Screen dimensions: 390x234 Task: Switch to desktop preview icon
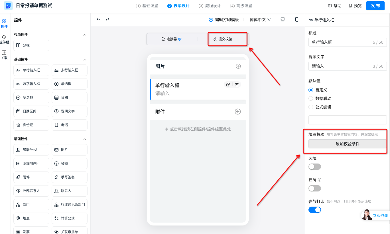283,20
